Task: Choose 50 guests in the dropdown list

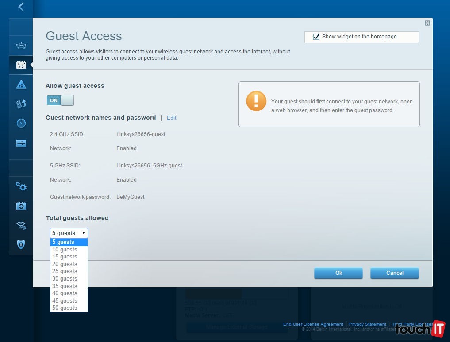Action: click(x=65, y=308)
